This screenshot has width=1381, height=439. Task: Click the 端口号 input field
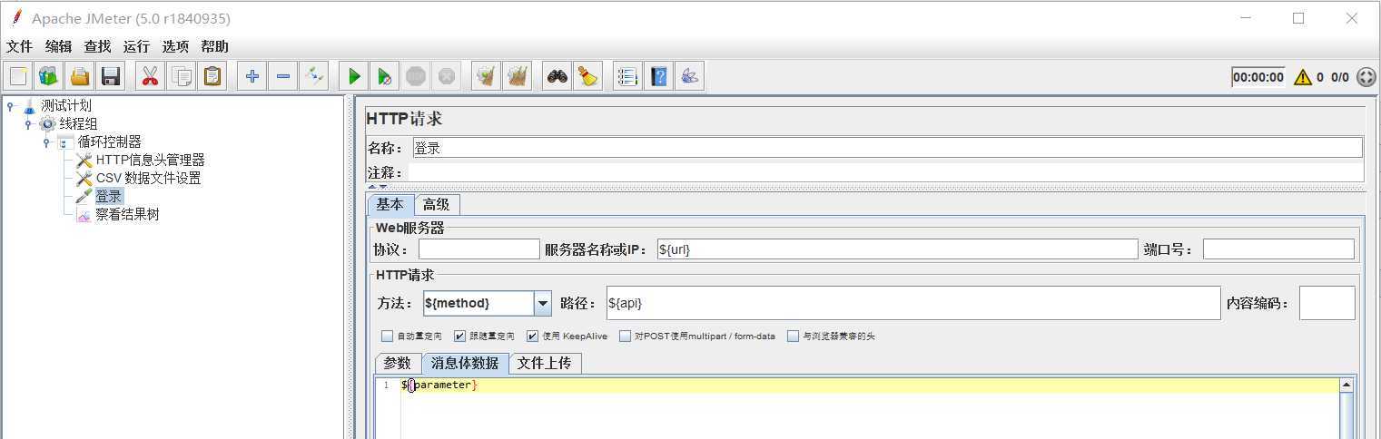point(1278,249)
